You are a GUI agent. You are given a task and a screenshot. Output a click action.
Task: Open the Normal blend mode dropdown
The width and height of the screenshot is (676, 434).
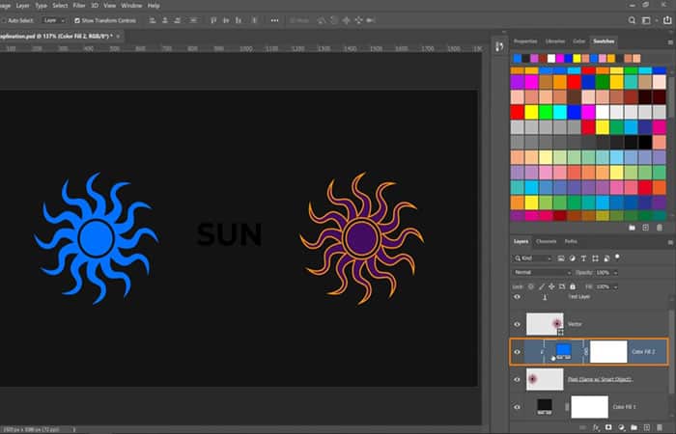click(542, 273)
